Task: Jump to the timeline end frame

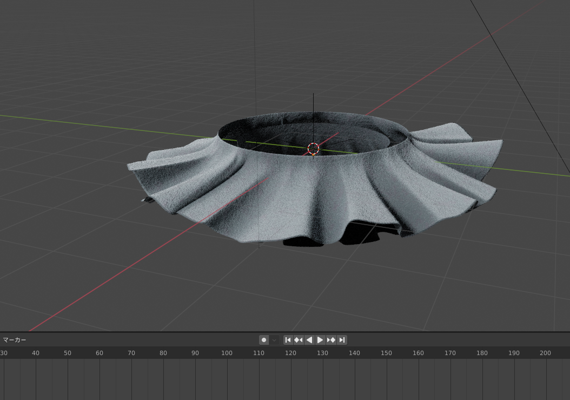Action: 342,340
